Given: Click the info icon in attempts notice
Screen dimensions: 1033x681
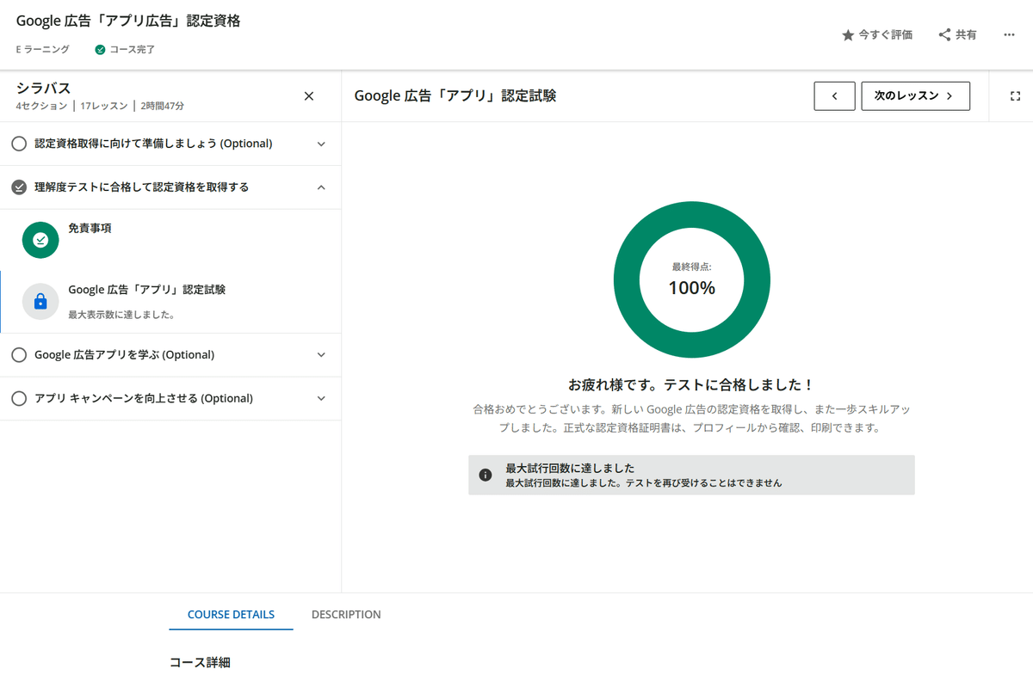Looking at the screenshot, I should 486,475.
